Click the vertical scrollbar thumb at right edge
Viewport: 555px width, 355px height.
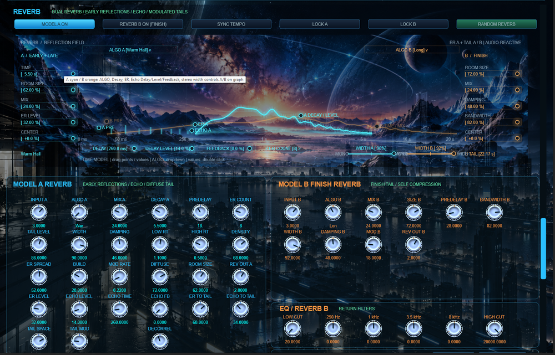pos(543,249)
